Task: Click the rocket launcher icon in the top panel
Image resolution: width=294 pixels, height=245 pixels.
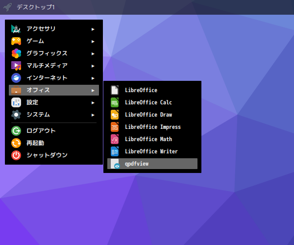Action: tap(8, 7)
